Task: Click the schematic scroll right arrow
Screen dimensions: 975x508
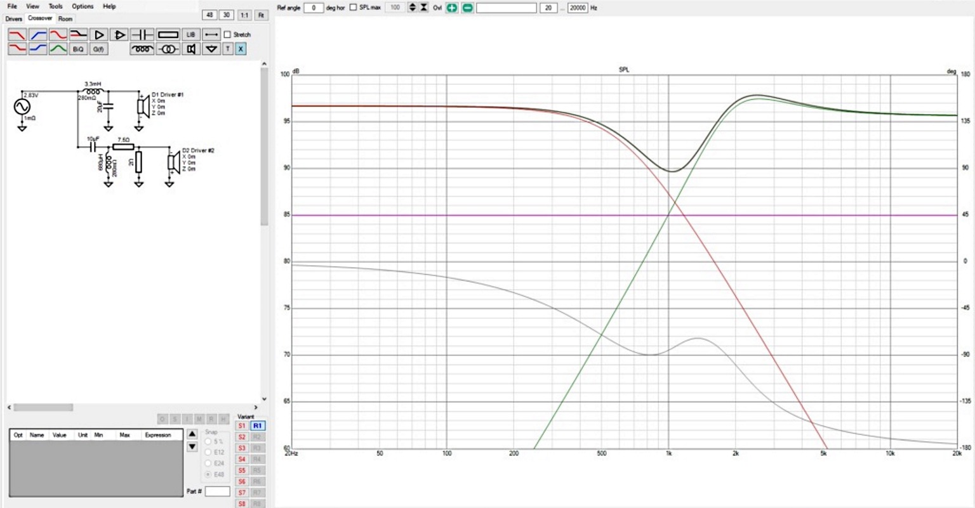Action: coord(256,407)
